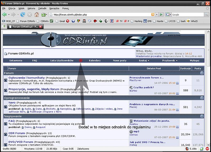Click the CDR Forum status icon
Screen dimensions: 211x152
6,134
